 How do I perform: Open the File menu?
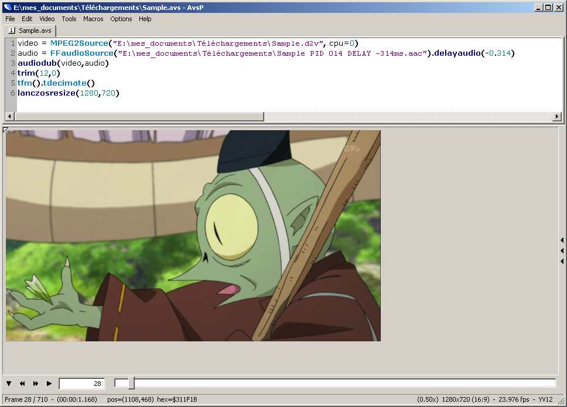tap(10, 19)
